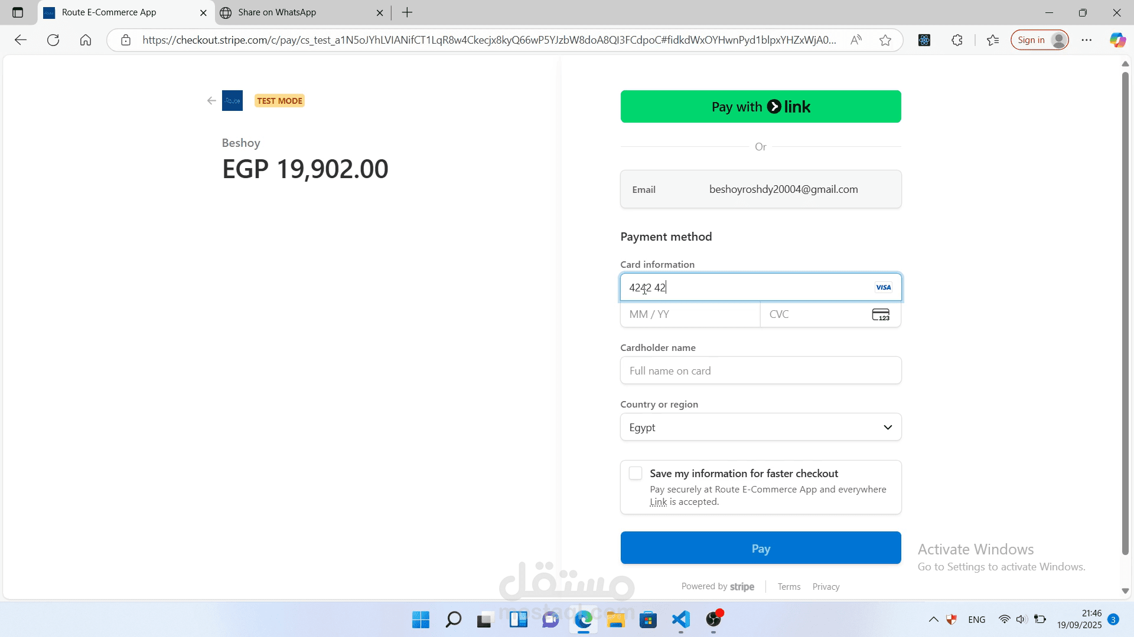Screen dimensions: 1134x637
Task: Refresh the Stripe checkout page
Action: (x=53, y=40)
